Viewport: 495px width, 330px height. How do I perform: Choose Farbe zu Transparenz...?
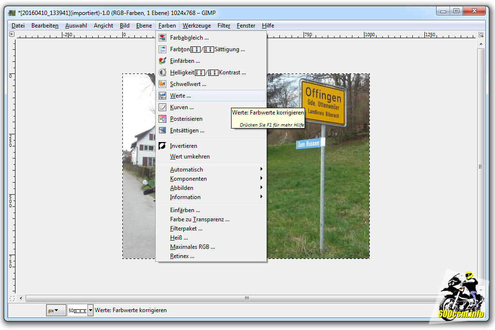(200, 219)
